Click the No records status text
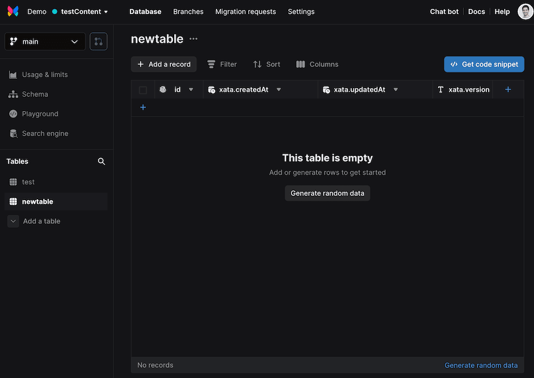 click(155, 365)
